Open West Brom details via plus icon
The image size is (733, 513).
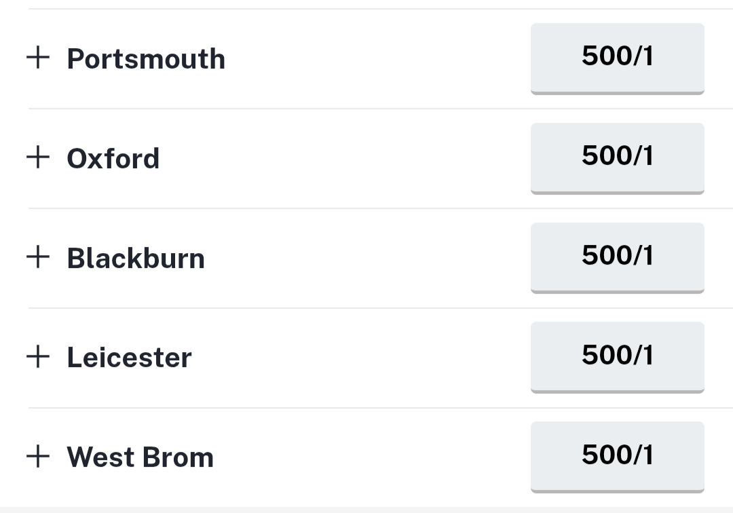pos(38,456)
